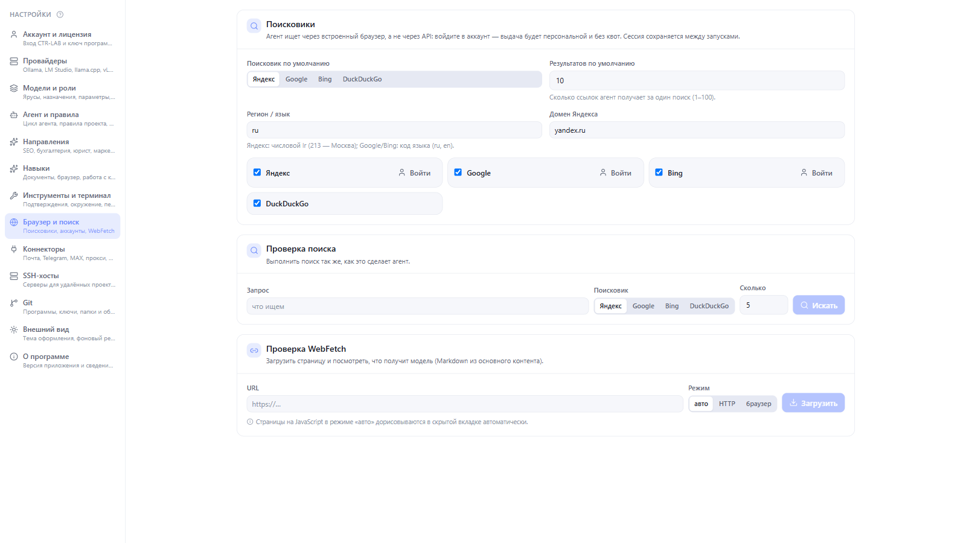
Task: Open Инструменты и терминал wrench icon
Action: [x=14, y=195]
